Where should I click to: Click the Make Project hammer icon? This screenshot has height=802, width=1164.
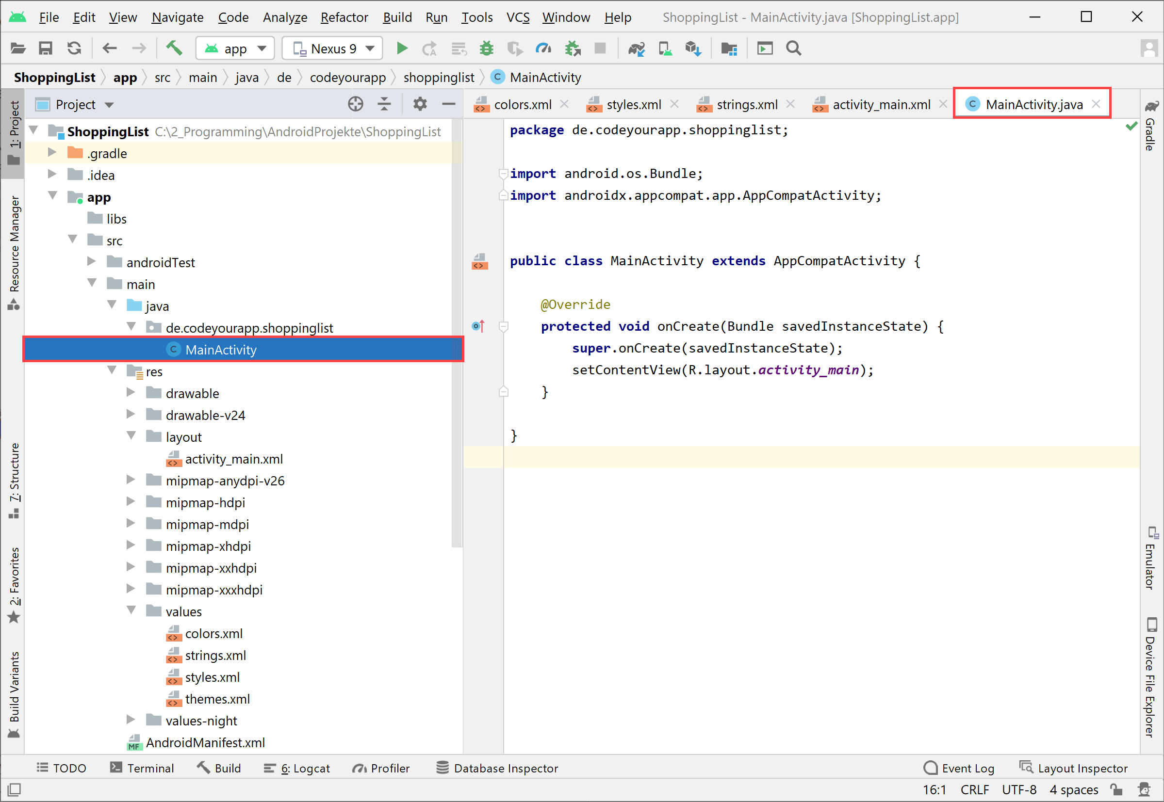174,49
